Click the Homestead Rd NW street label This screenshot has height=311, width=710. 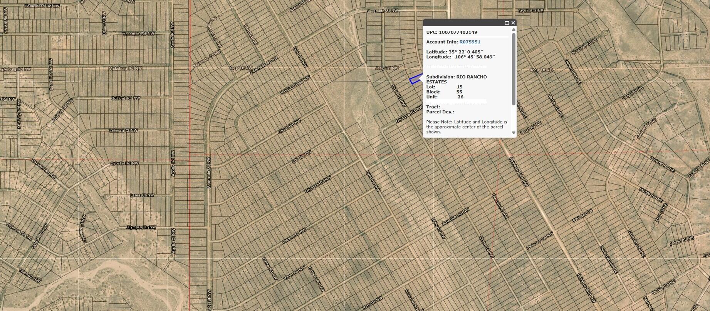[x=42, y=6]
